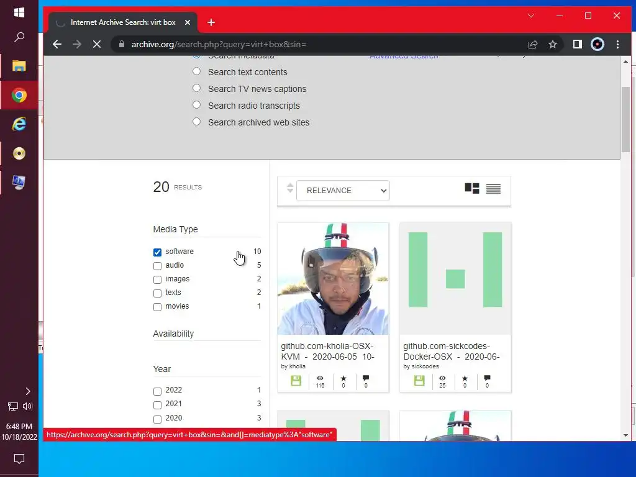Screen dimensions: 636x477
Task: Filter by year 2020
Action: click(x=157, y=419)
